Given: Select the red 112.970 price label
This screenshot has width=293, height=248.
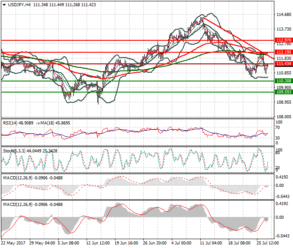Looking at the screenshot, I should pos(284,40).
